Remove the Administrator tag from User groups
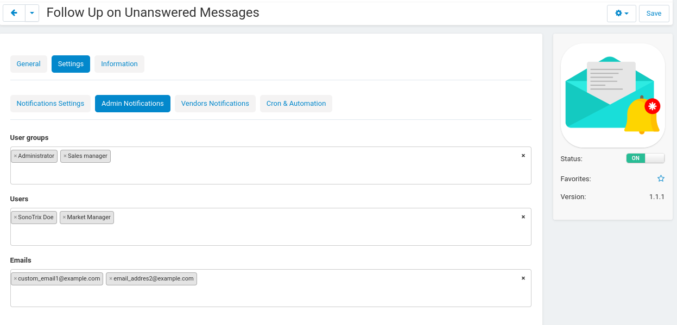The image size is (677, 325). 15,156
